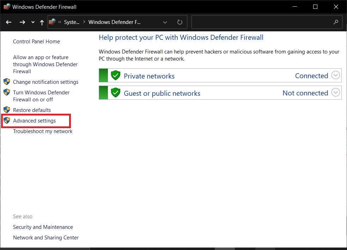Select Allow an app or feature through firewall
The width and height of the screenshot is (347, 250).
(x=45, y=64)
